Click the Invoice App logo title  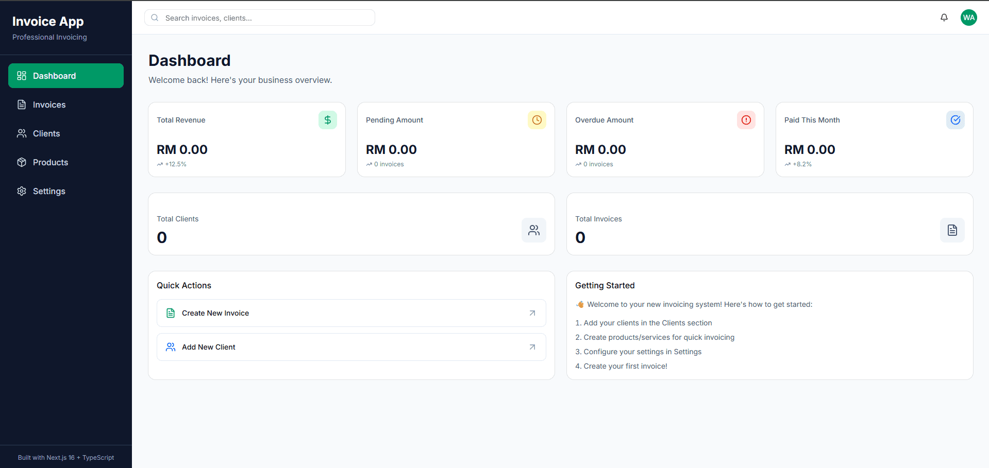pos(48,21)
